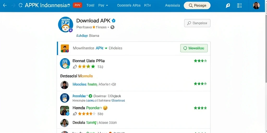Open the Coomarie Alfbe menu item
This screenshot has width=267, height=133.
coord(129,5)
